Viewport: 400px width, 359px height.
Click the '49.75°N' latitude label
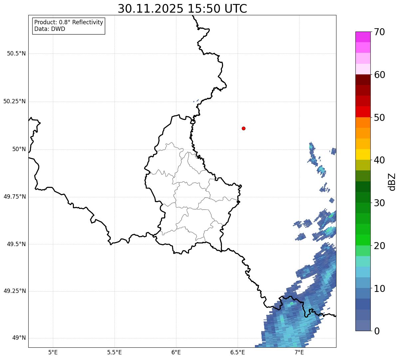pos(15,197)
